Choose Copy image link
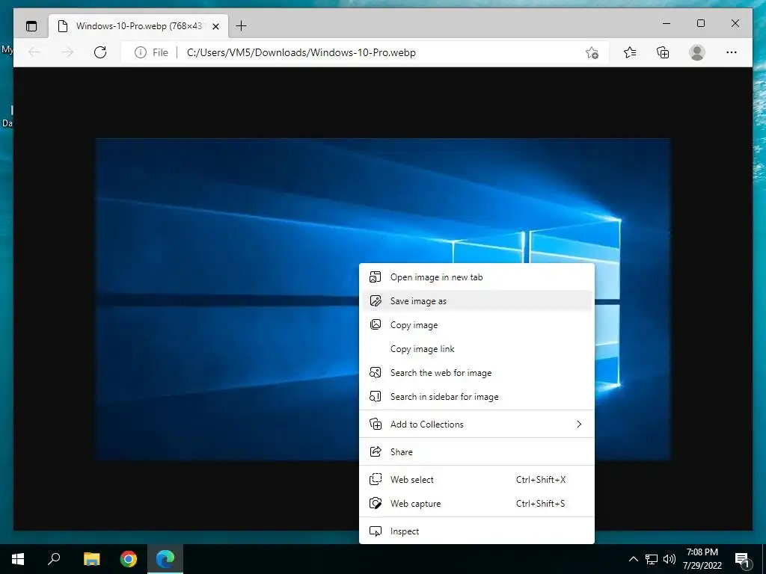The image size is (766, 574). 477,349
